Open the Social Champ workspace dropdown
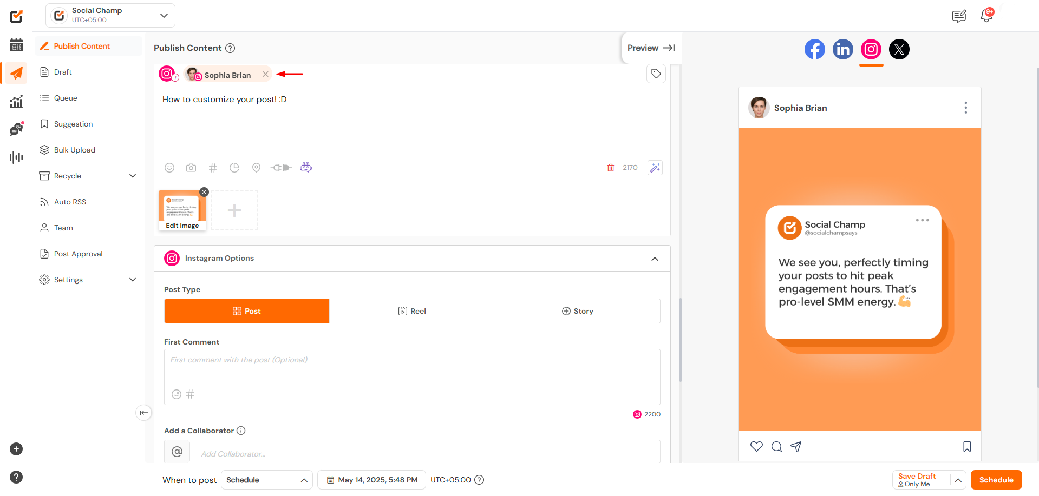Viewport: 1039px width, 496px height. (x=110, y=16)
